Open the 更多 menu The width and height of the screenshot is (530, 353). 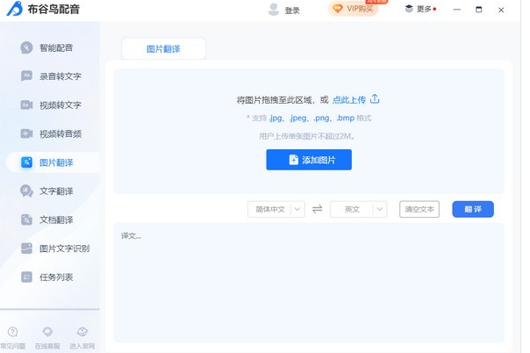(424, 9)
